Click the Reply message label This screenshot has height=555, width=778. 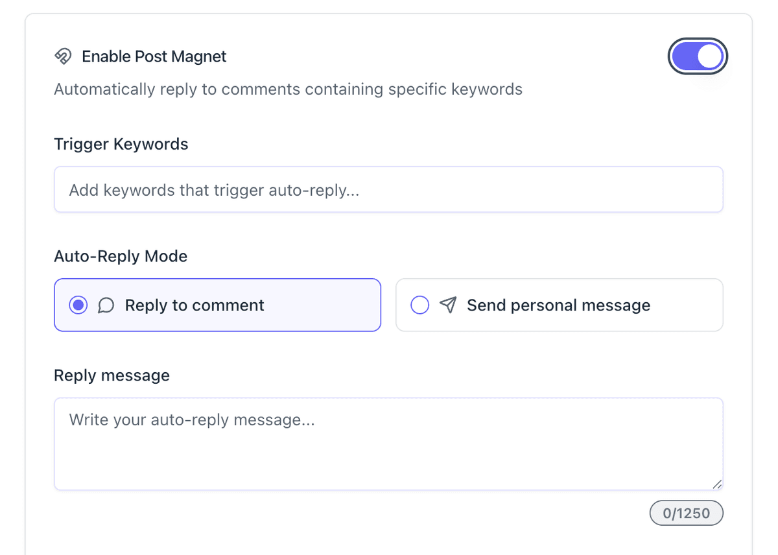112,375
